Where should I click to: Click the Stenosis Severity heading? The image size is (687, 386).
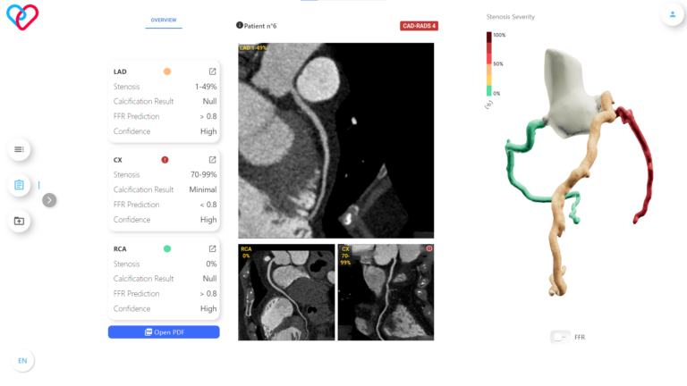[x=511, y=17]
